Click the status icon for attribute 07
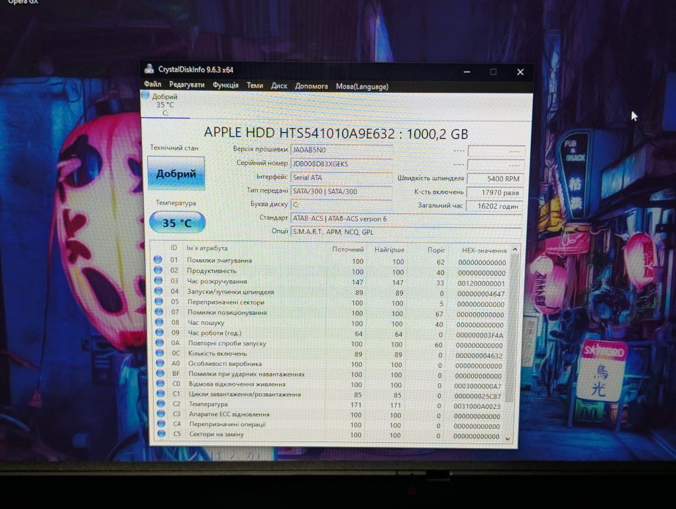676x509 pixels. click(x=159, y=311)
